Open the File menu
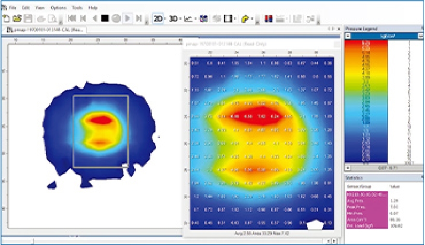Viewport: 425px width, 245px height. click(12, 8)
